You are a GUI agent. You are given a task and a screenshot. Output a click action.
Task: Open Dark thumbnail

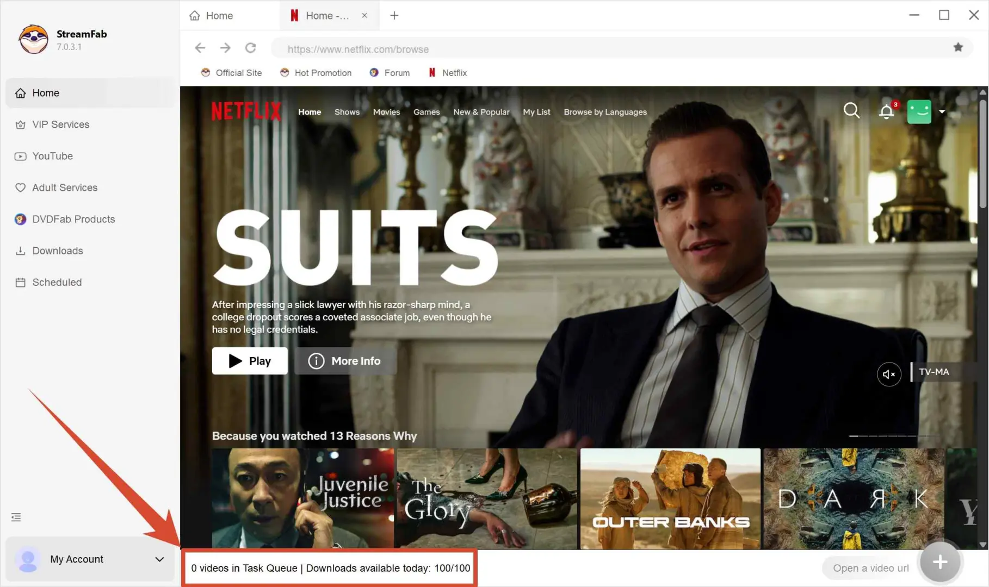tap(854, 498)
